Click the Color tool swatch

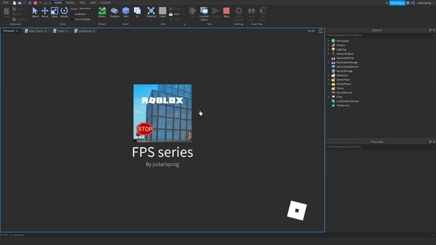(163, 11)
